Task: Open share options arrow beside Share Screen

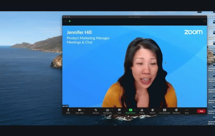Action: click(135, 110)
